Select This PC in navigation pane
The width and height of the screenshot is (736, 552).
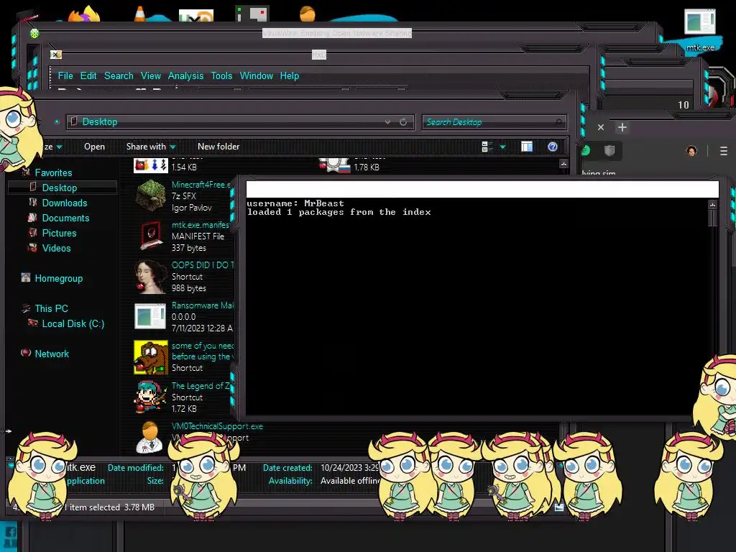click(x=52, y=308)
